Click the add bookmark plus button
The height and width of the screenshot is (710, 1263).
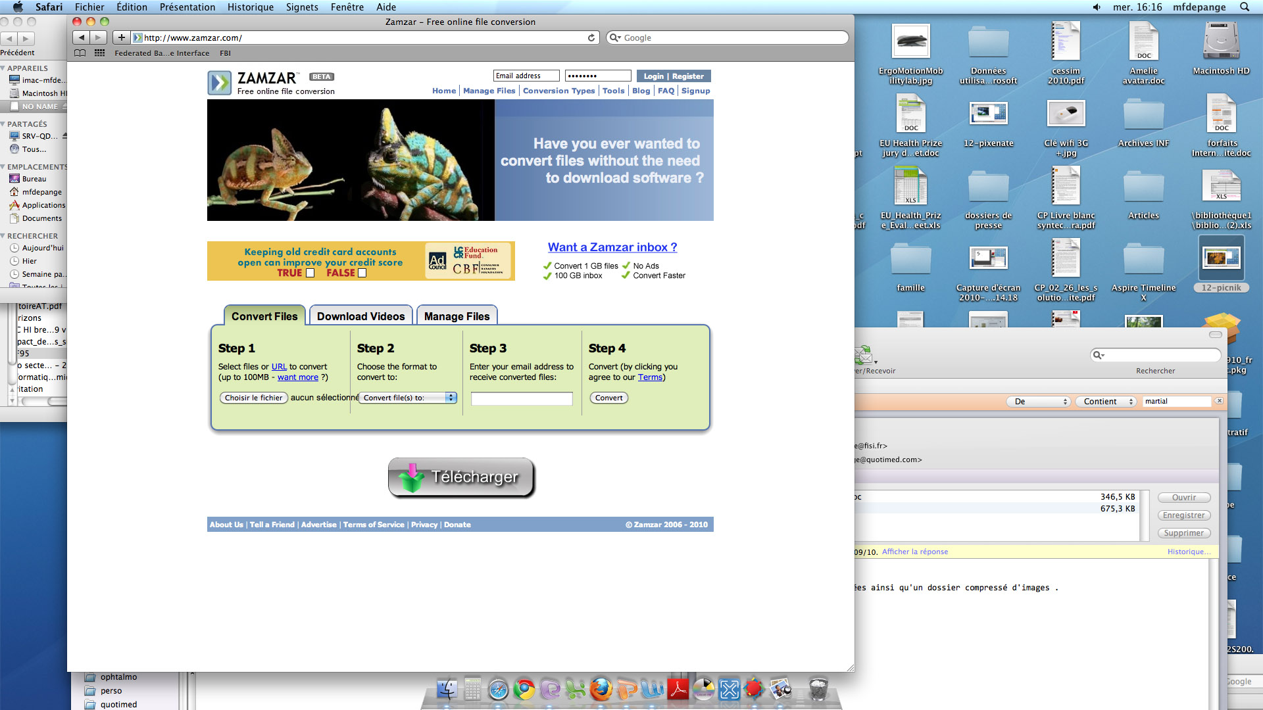click(x=121, y=38)
